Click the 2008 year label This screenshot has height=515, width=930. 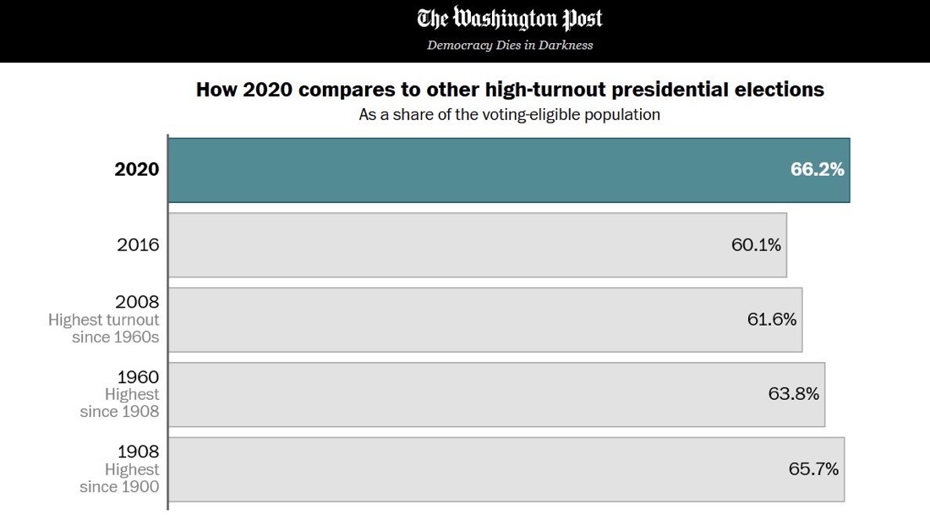pos(138,302)
